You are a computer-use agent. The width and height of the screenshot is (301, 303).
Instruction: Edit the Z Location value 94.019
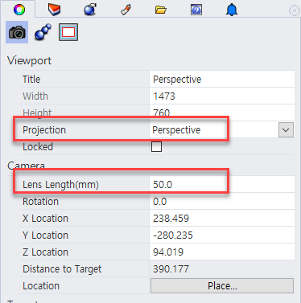(168, 252)
